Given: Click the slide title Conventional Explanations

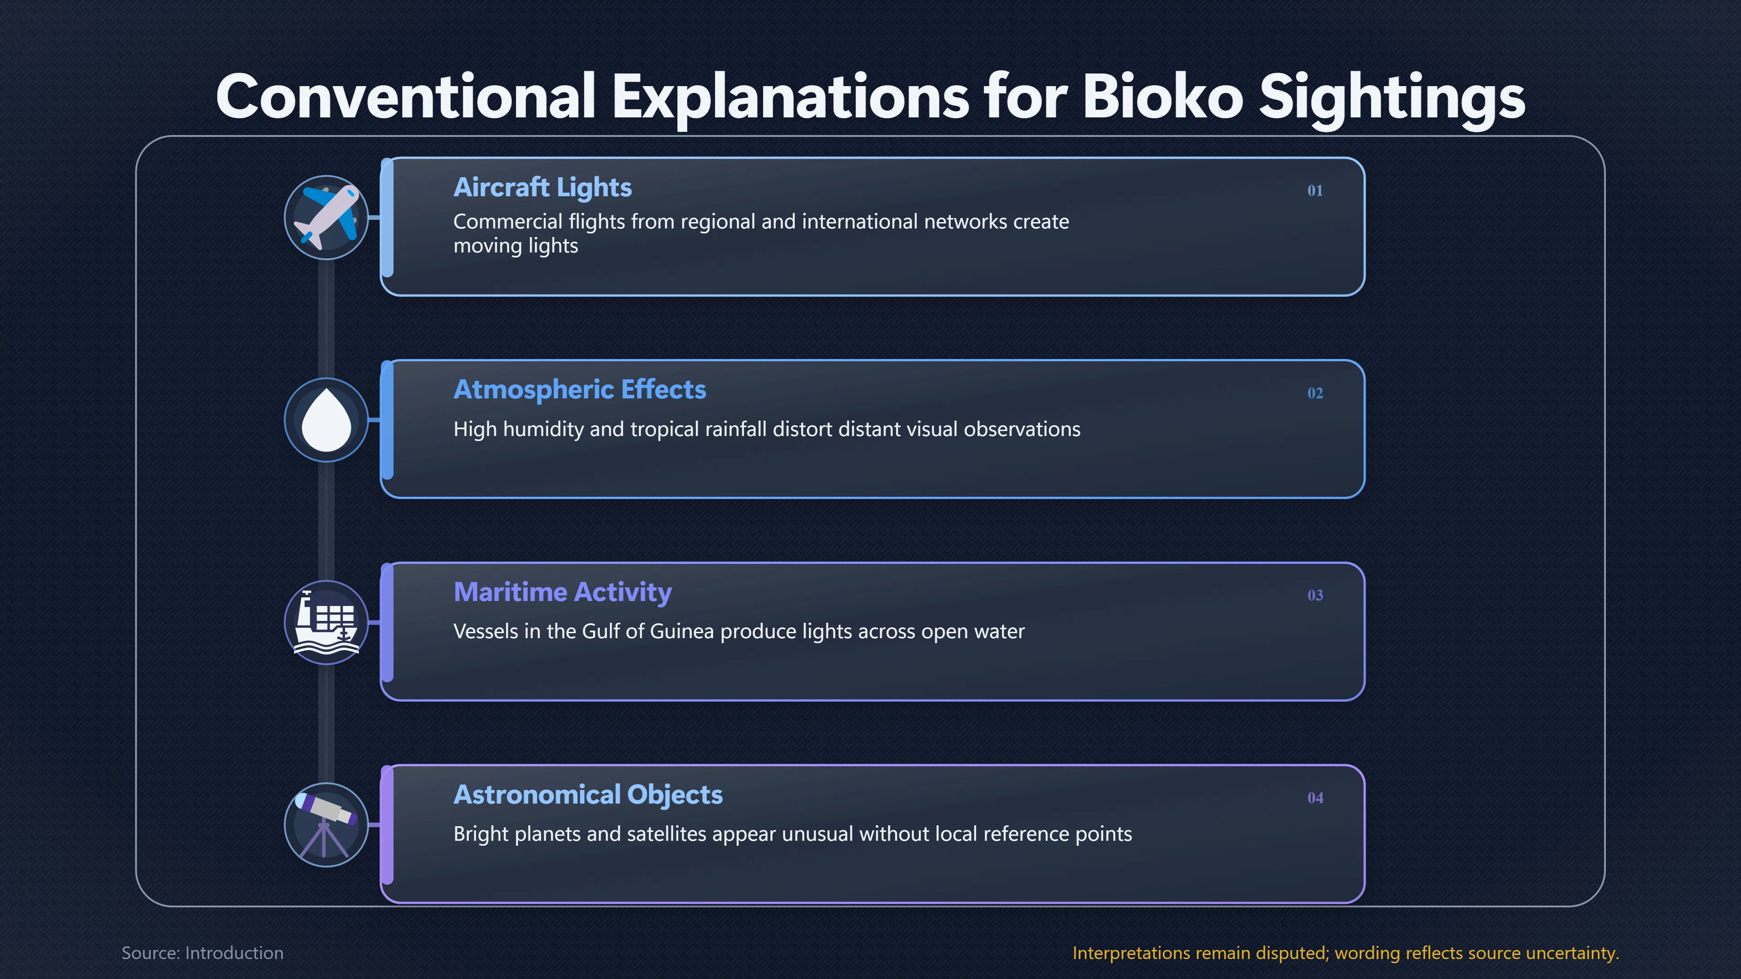Looking at the screenshot, I should [x=870, y=97].
